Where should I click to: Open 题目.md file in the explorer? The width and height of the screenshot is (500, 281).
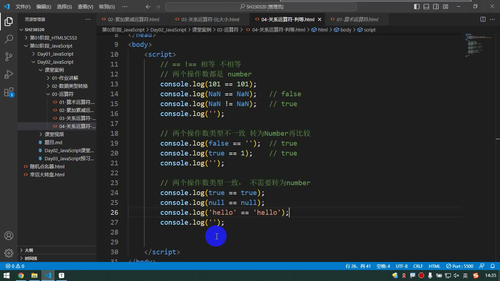(x=54, y=142)
